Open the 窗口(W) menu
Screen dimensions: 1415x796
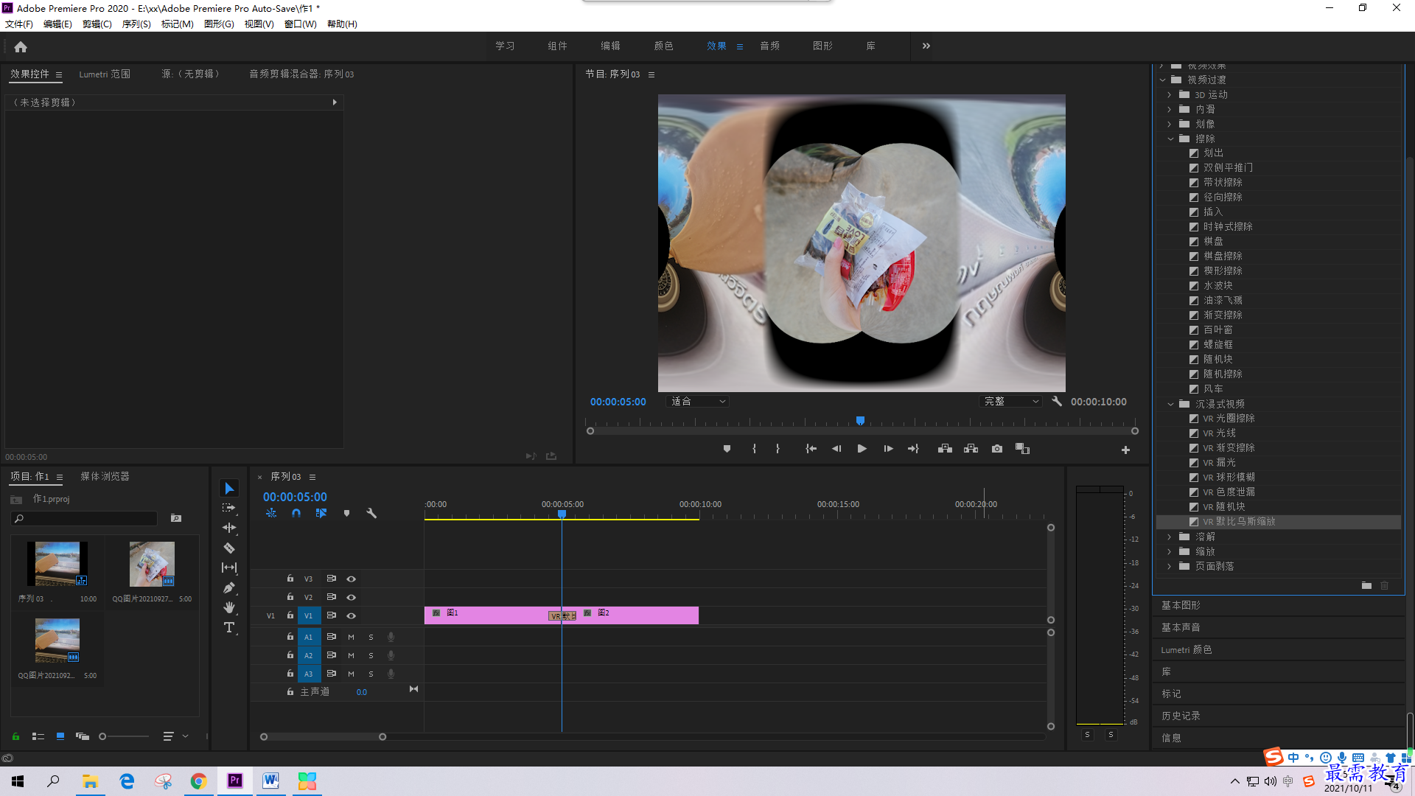point(300,24)
